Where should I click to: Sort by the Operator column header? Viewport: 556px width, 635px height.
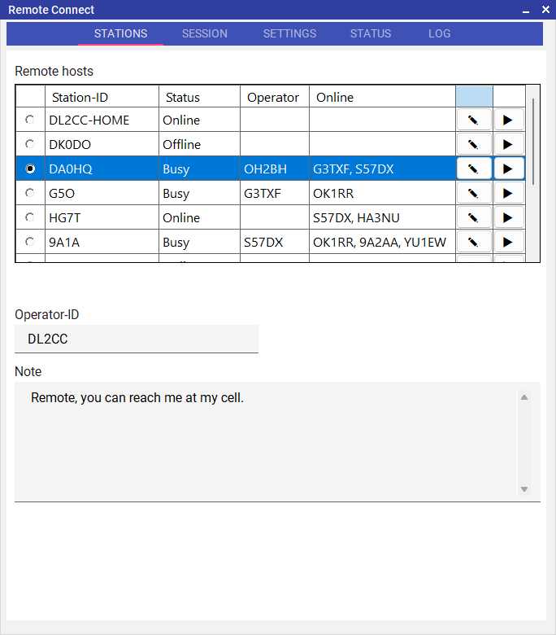coord(275,97)
